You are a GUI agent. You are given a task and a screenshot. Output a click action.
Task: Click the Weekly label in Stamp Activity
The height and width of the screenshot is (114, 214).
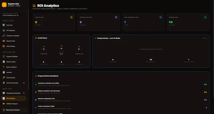pyautogui.click(x=205, y=38)
